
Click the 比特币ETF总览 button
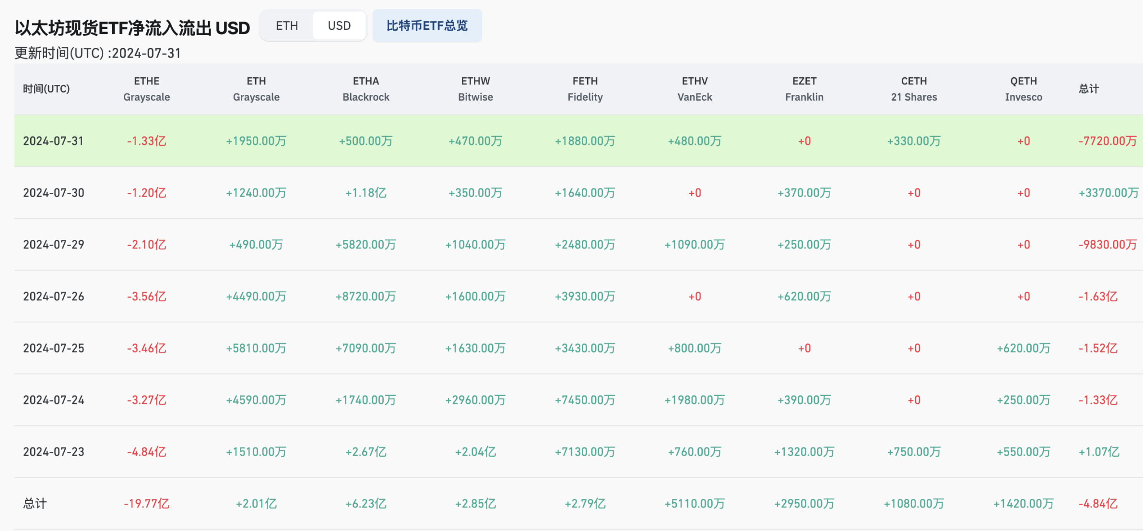tap(427, 26)
